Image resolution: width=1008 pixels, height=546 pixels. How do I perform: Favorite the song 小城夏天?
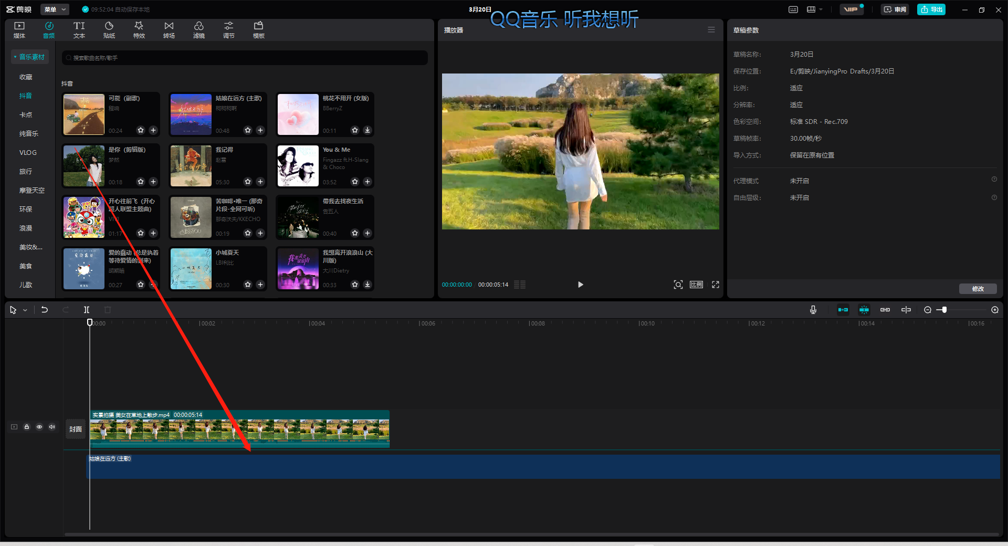tap(248, 285)
